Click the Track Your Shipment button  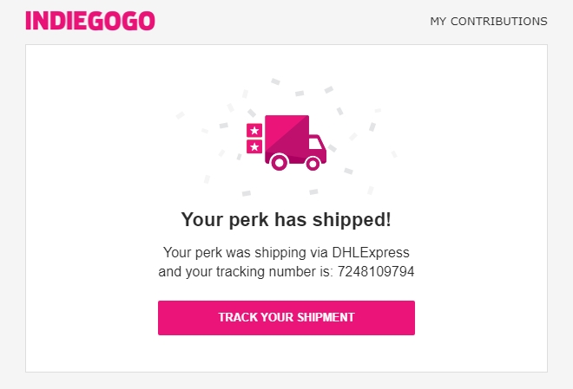(286, 318)
